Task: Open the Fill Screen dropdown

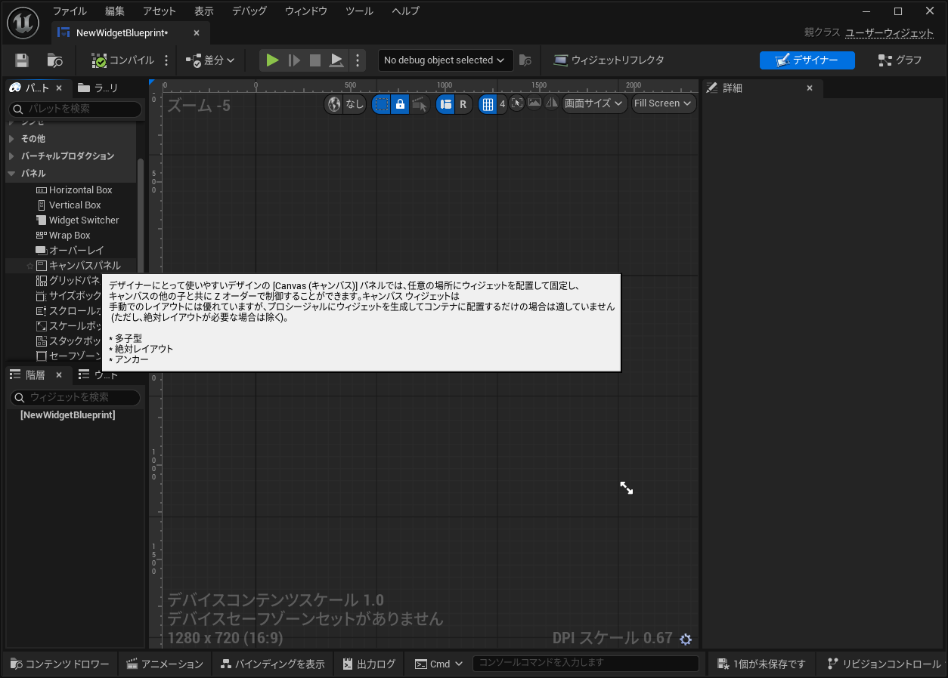Action: coord(664,103)
